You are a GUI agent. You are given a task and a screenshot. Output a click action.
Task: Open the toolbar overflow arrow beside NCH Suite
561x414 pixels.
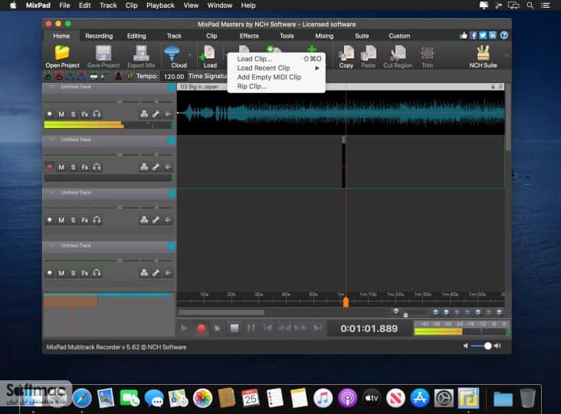(507, 55)
